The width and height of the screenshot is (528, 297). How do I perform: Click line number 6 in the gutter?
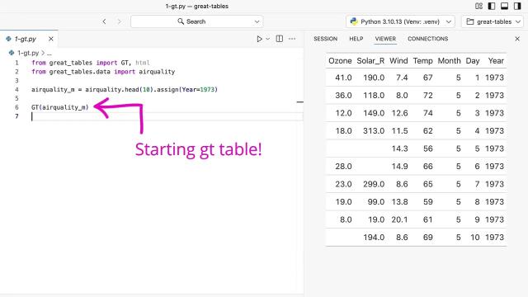pyautogui.click(x=16, y=107)
